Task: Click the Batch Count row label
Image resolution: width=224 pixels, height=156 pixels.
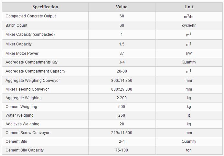Action: (x=16, y=25)
